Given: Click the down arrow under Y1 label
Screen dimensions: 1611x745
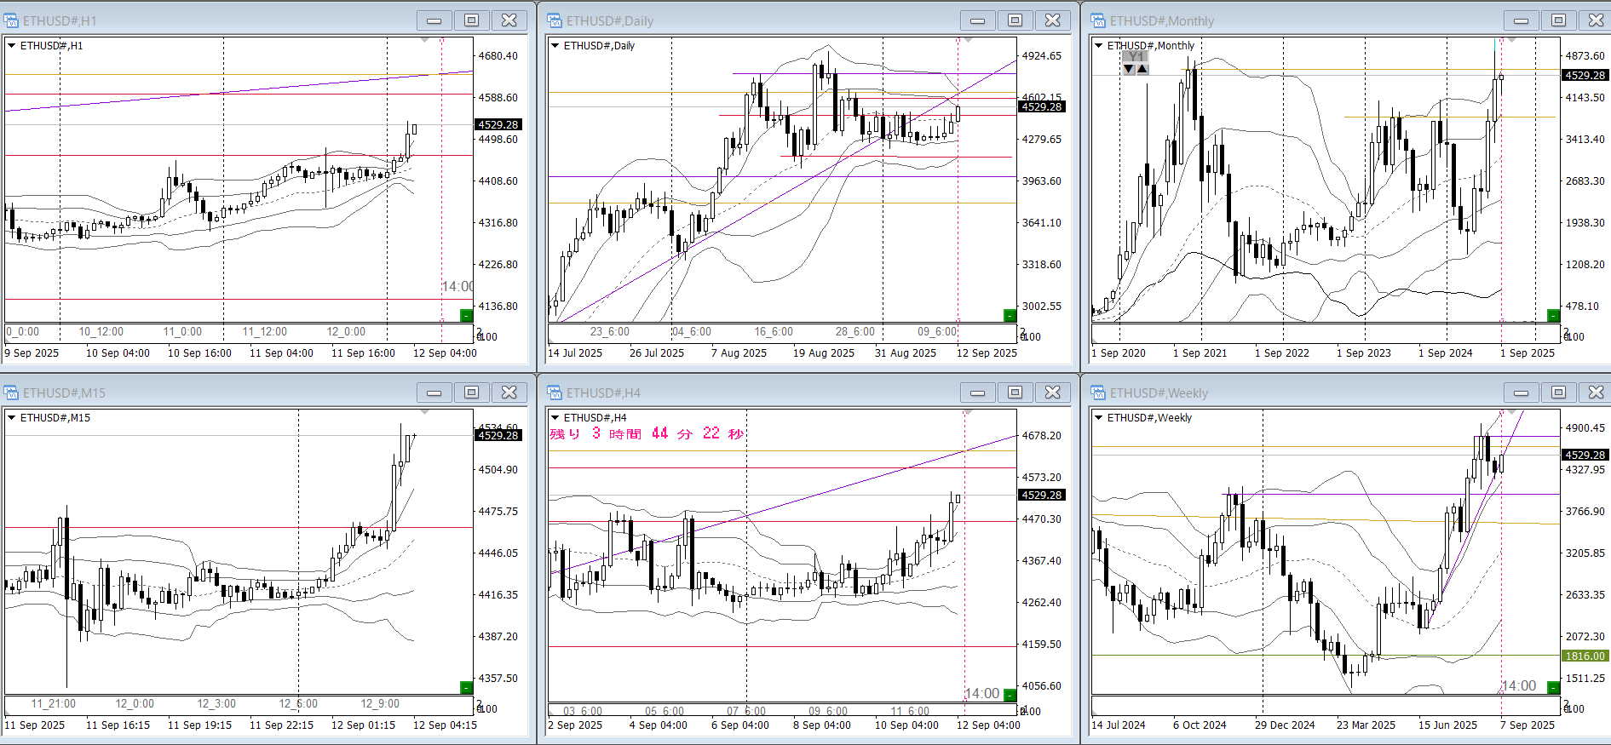Looking at the screenshot, I should [1129, 69].
